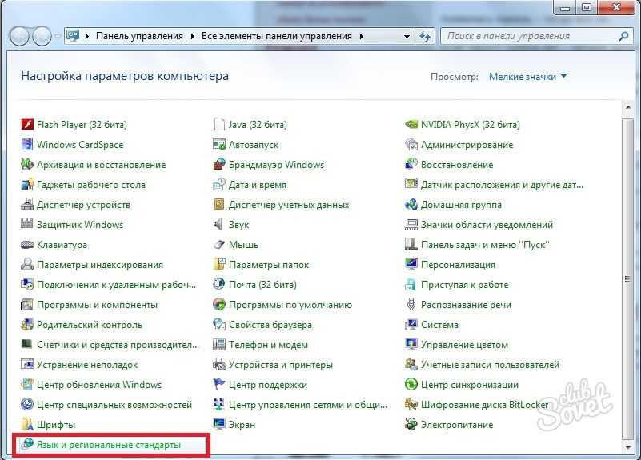The width and height of the screenshot is (641, 460).
Task: Click the Брандмауэр Windows icon
Action: [219, 164]
